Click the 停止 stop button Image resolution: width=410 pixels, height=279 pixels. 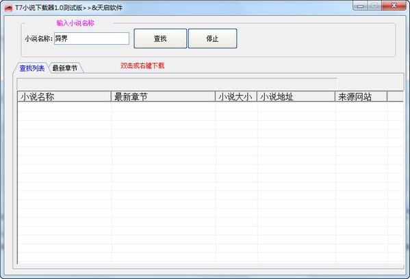click(212, 39)
